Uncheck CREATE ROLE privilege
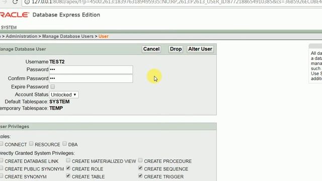 68,168
